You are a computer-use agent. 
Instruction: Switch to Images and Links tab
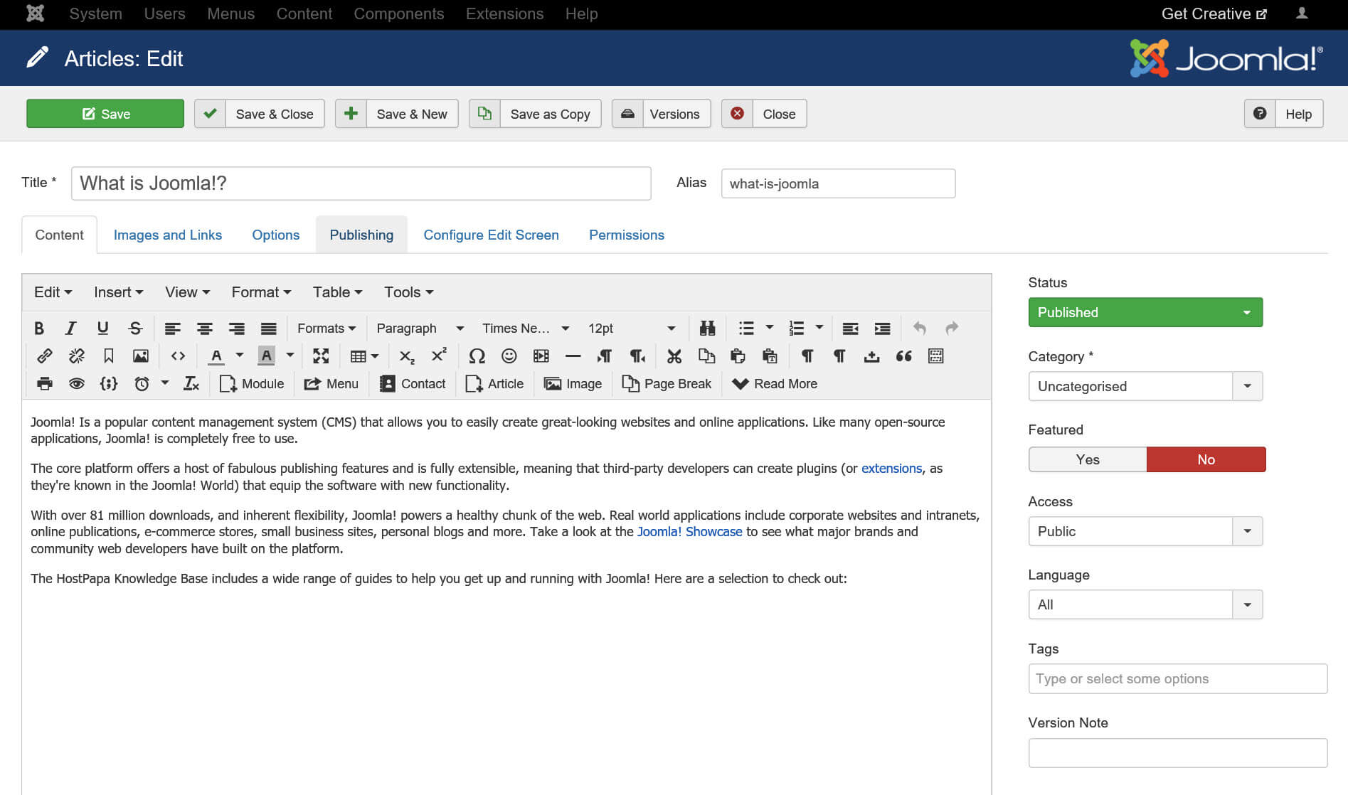(x=168, y=235)
